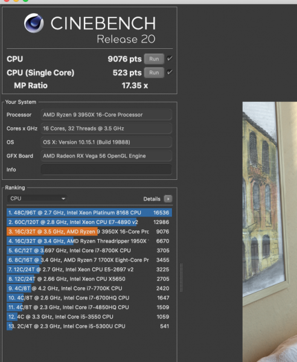Image resolution: width=297 pixels, height=362 pixels.
Task: Select the Processor field AMD Ryzen 9 3950X
Action: (106, 115)
